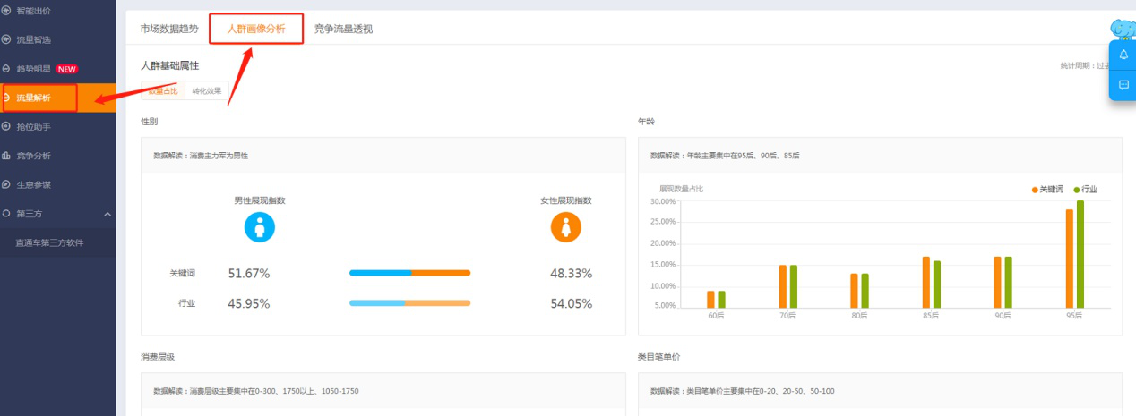1136x416 pixels.
Task: Toggle 关键词 series in age chart legend
Action: [1046, 190]
